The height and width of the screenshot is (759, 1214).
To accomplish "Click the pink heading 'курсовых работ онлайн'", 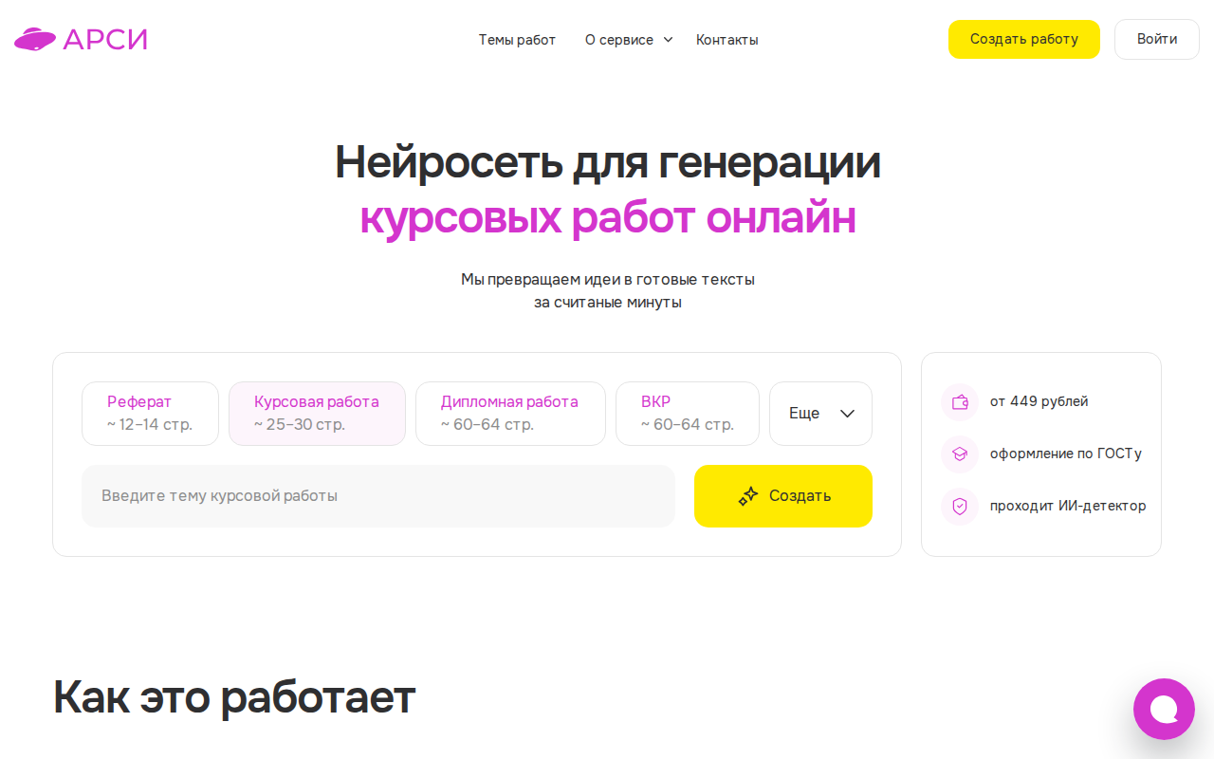I will coord(608,218).
